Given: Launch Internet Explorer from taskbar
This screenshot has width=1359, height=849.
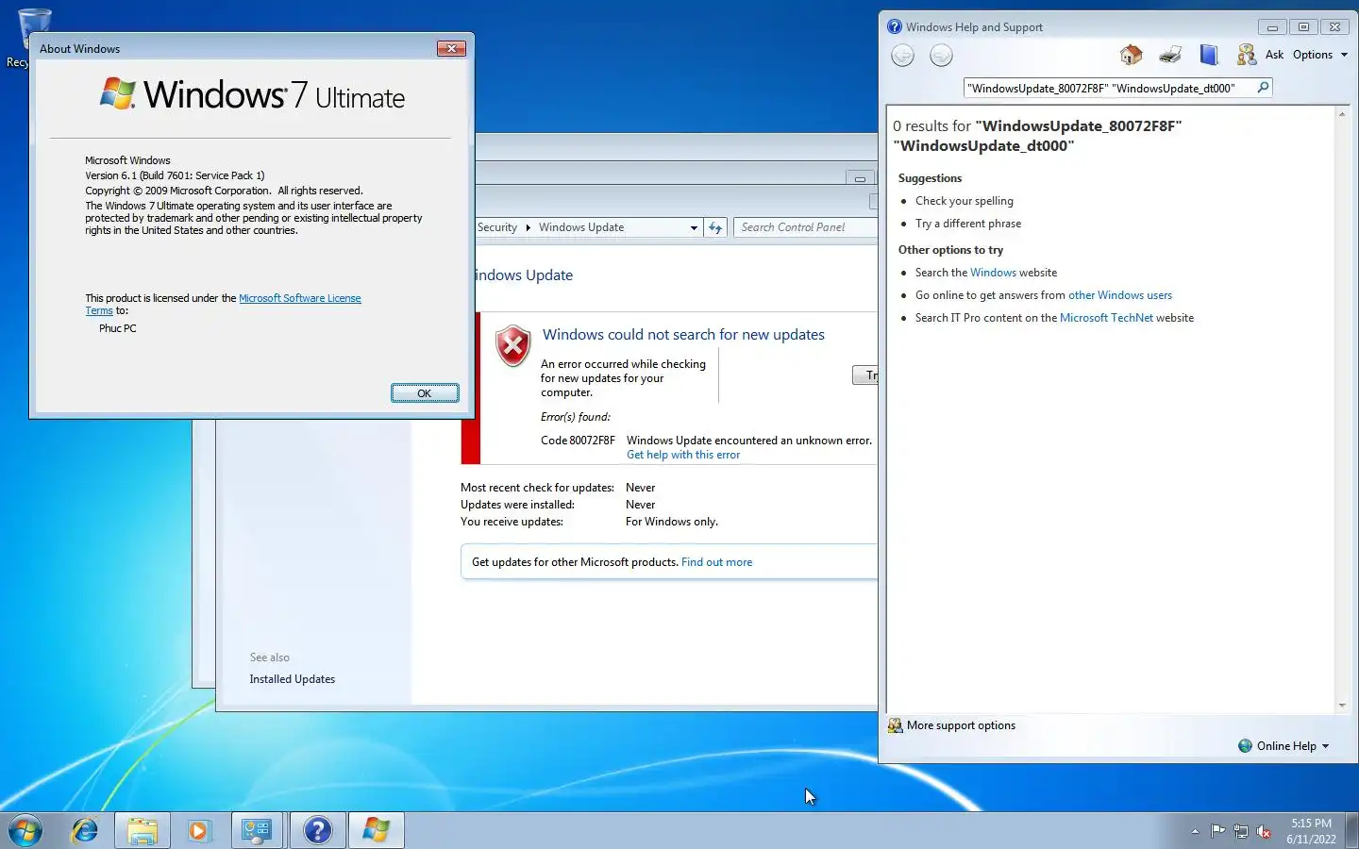Looking at the screenshot, I should point(85,830).
